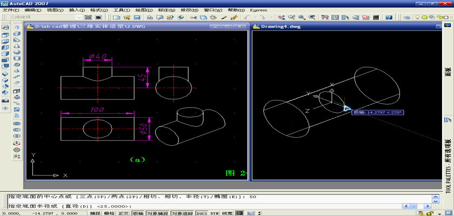Open the status bar tray menu arrow
Viewport: 454px width, 216px height.
[x=440, y=213]
